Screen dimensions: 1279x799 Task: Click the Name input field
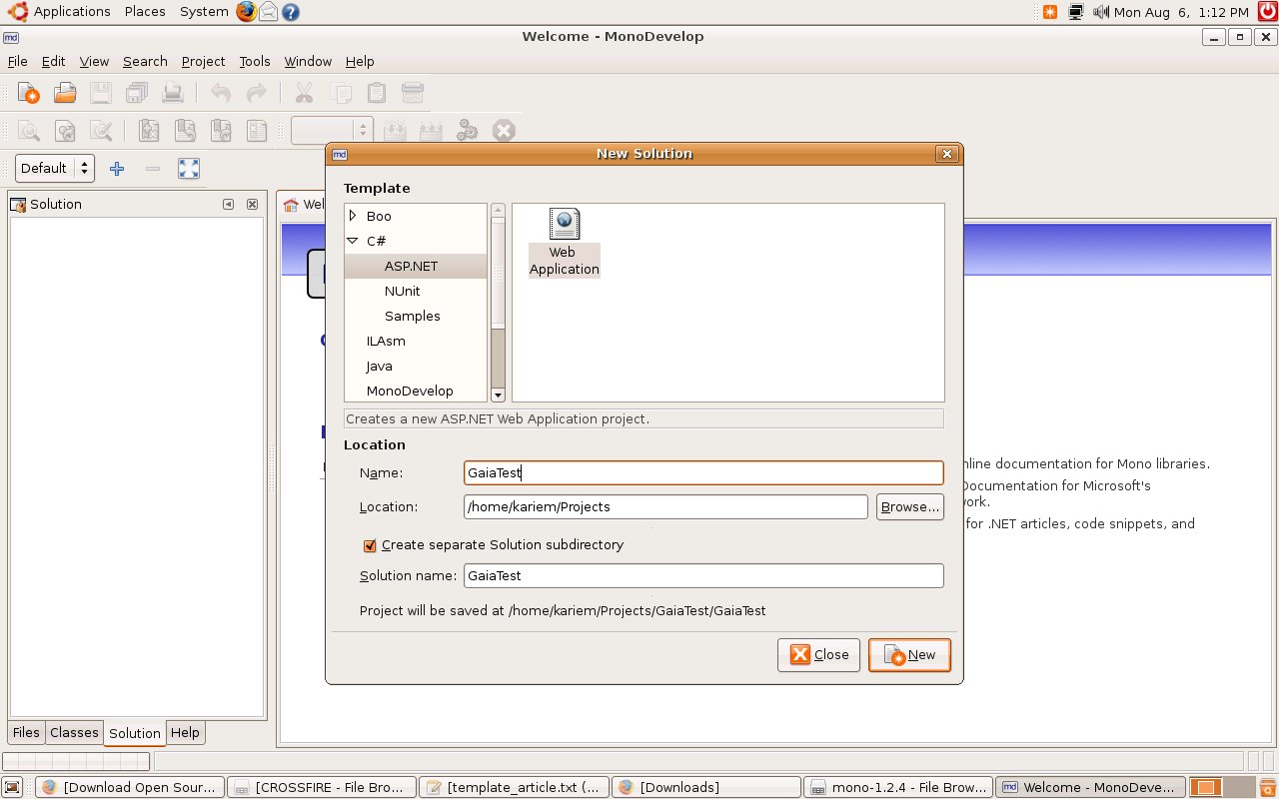[x=703, y=473]
